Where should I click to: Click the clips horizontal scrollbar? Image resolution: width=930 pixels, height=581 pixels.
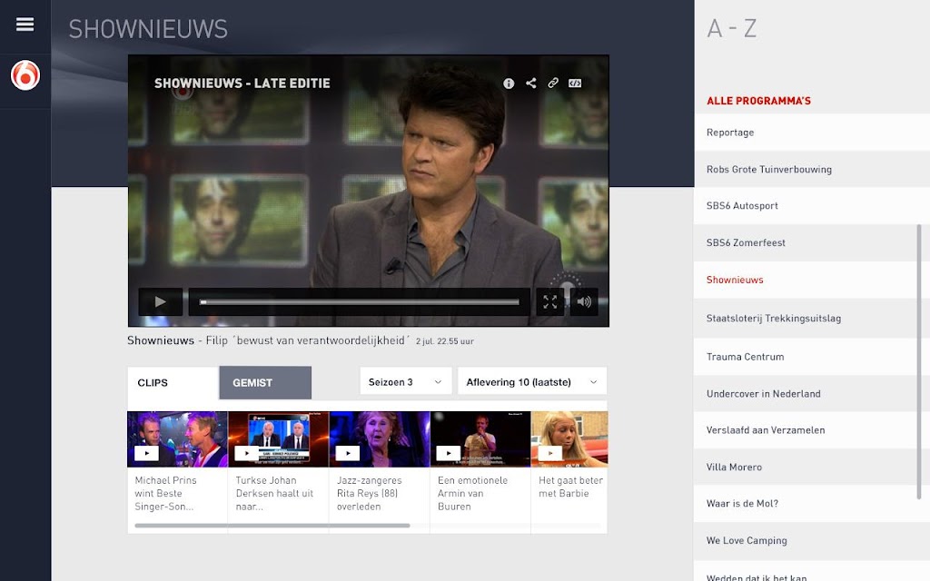pos(272,526)
